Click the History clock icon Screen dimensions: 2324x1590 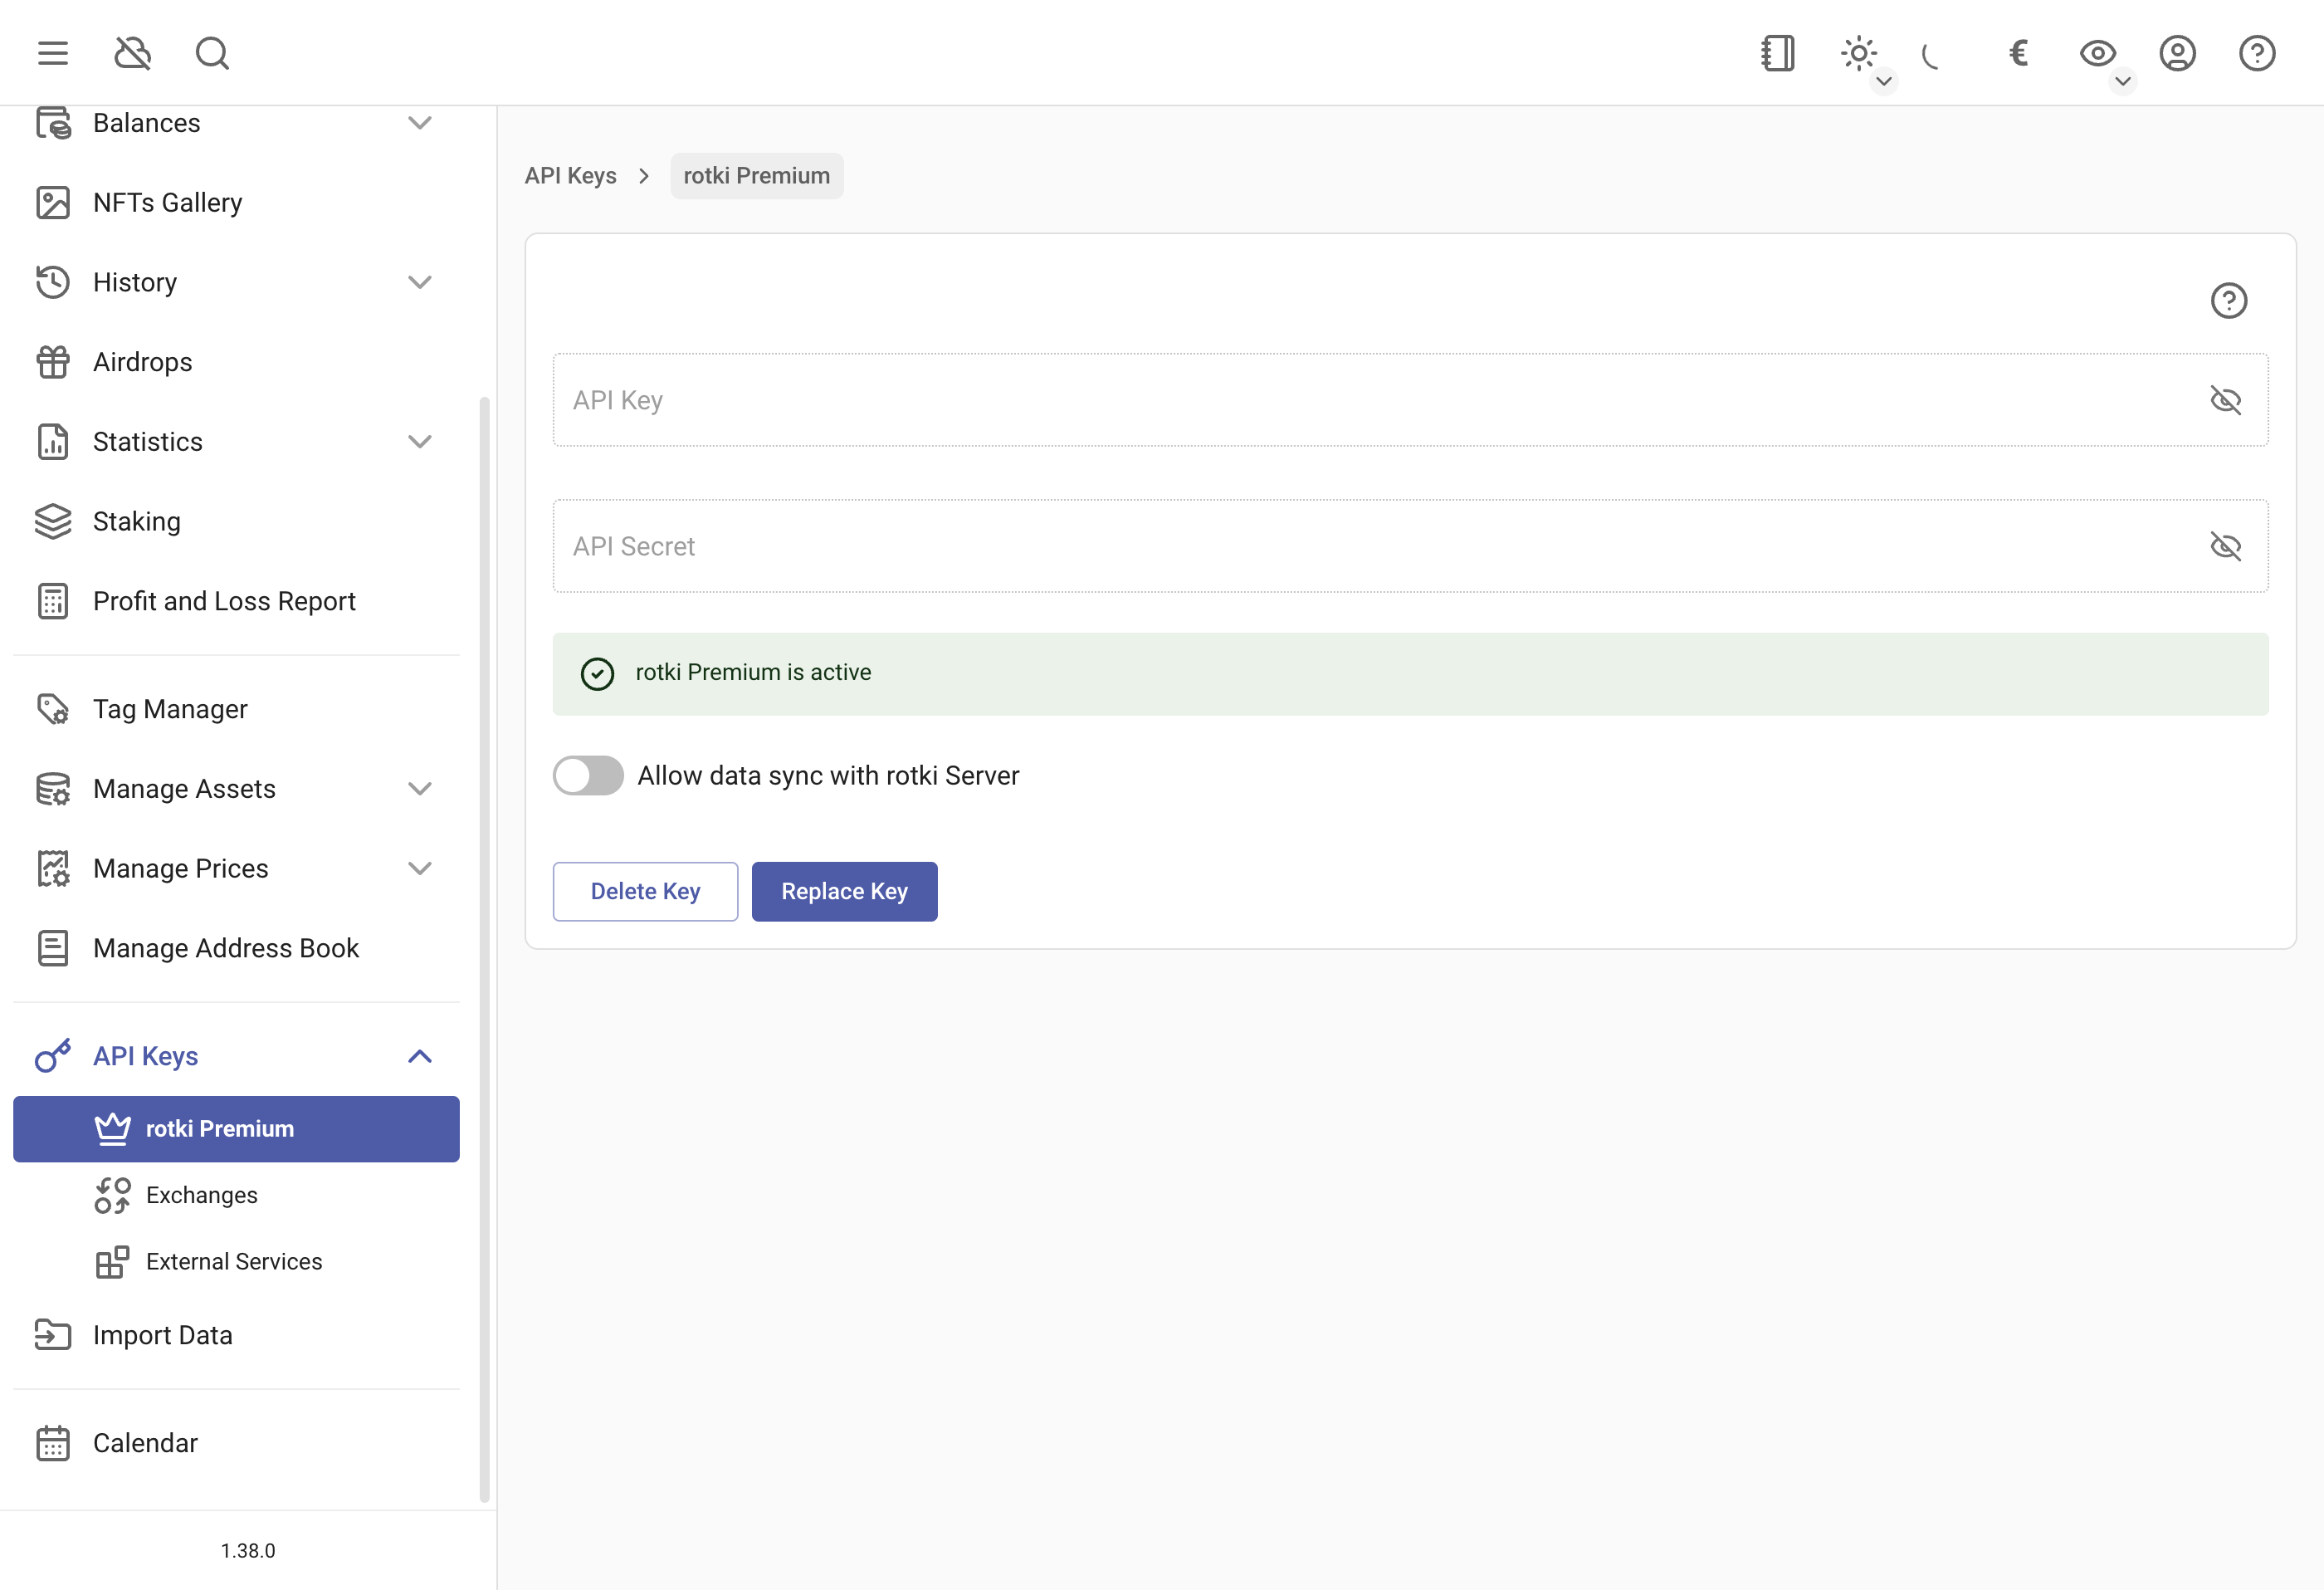coord(53,282)
